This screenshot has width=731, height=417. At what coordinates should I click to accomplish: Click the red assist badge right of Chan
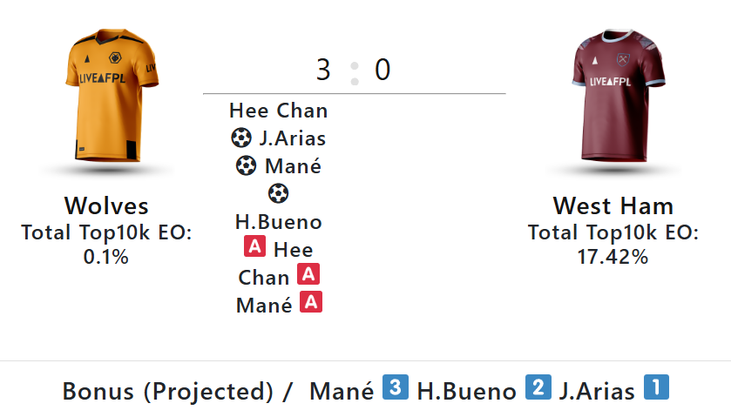(x=308, y=275)
